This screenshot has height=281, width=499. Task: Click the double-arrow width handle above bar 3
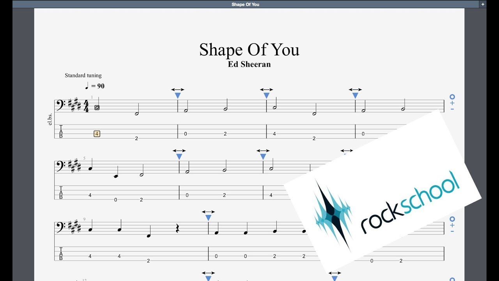point(267,90)
